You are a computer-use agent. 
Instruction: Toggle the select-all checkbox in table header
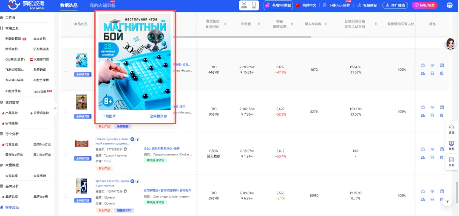pos(66,24)
